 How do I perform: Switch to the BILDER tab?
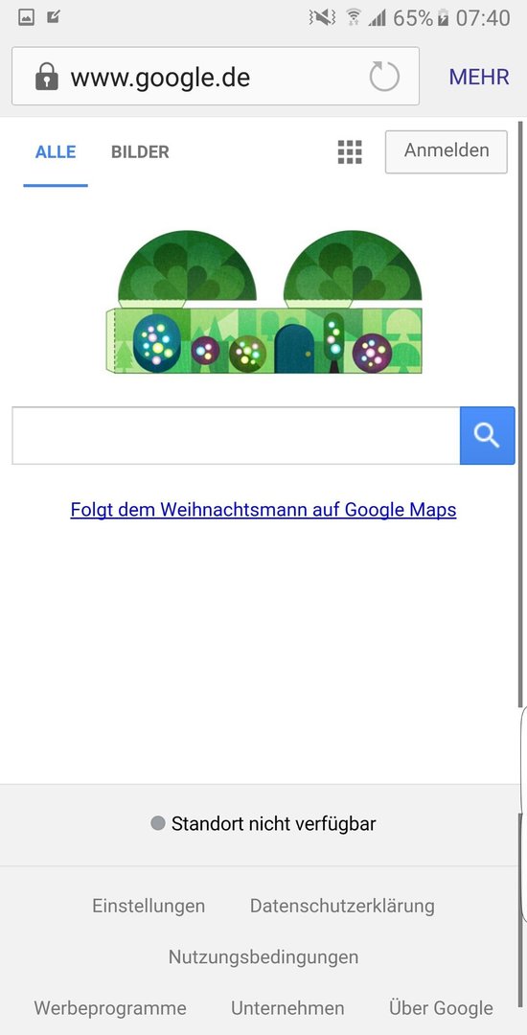140,151
